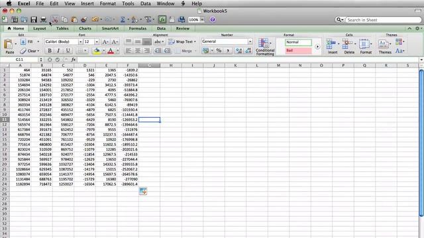Switch to the Layout ribbon tab
This screenshot has width=424, height=238.
click(x=40, y=28)
